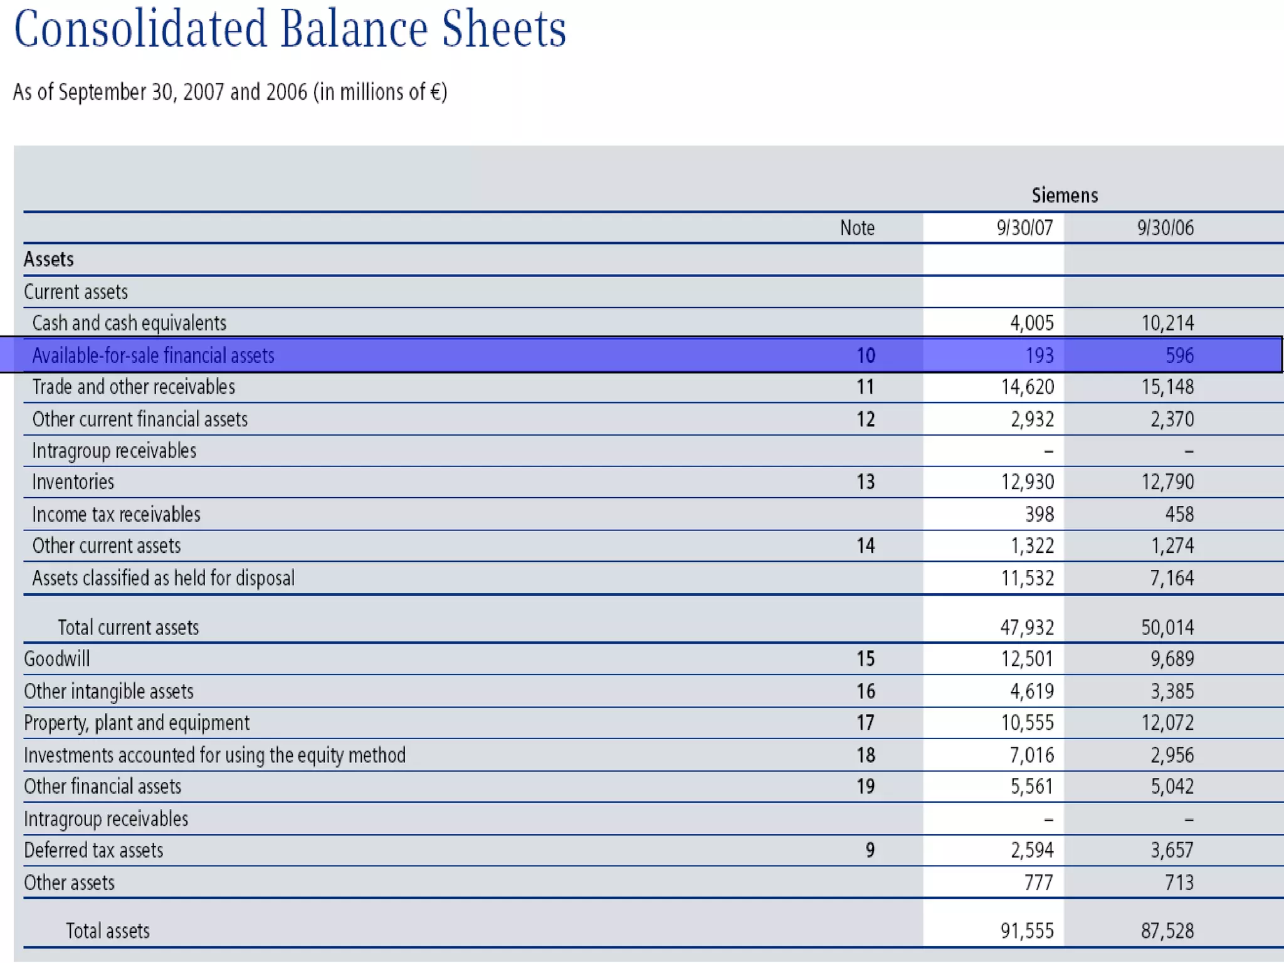The width and height of the screenshot is (1284, 963).
Task: Click the Note column header
Action: 856,228
